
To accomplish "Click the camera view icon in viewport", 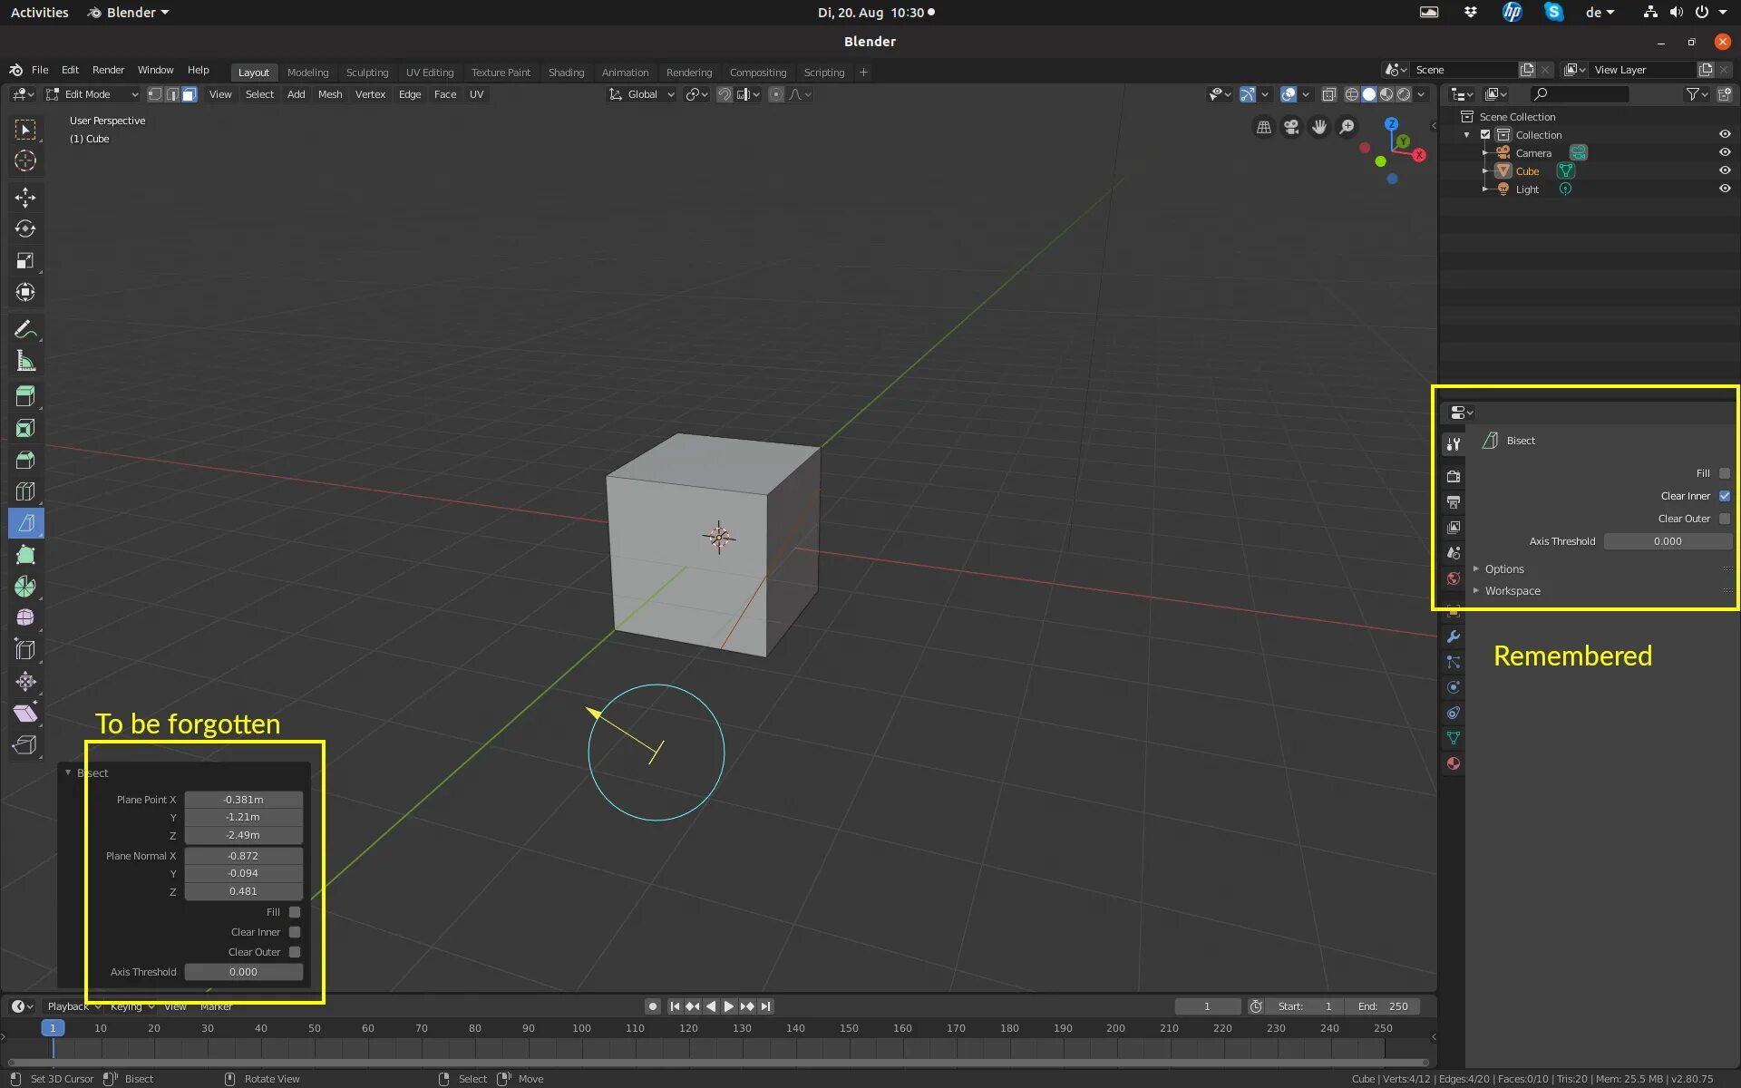I will pos(1291,127).
